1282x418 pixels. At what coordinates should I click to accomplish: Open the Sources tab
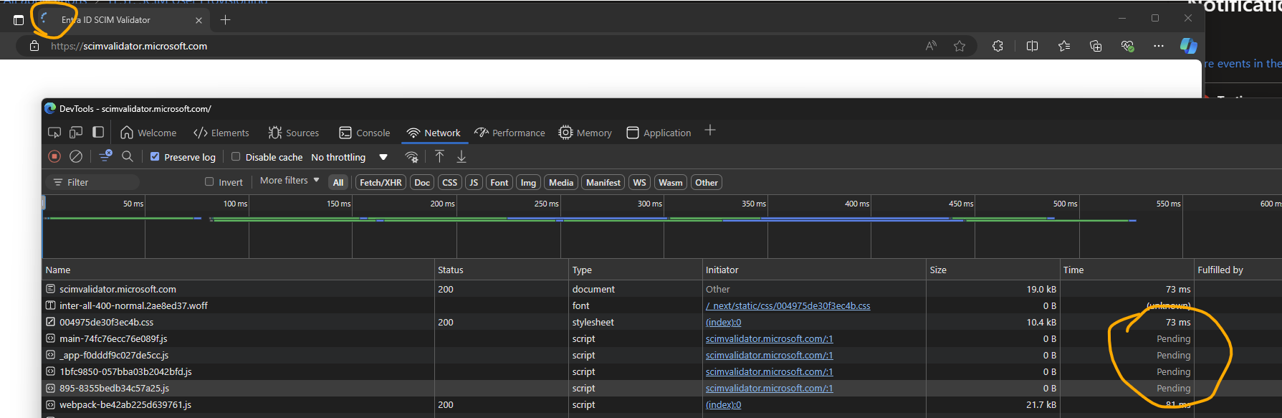pyautogui.click(x=294, y=133)
